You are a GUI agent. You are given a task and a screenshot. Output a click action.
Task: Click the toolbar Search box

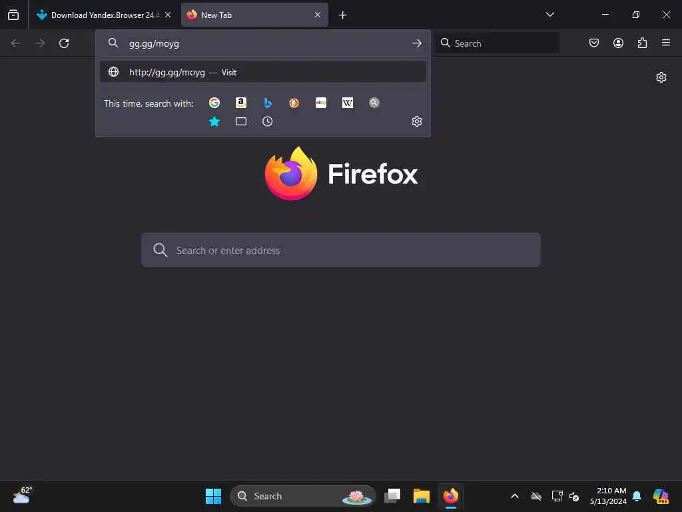pos(498,43)
